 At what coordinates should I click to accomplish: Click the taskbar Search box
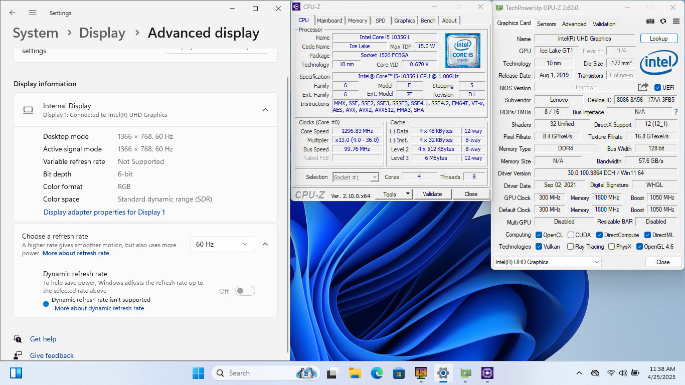(267, 373)
